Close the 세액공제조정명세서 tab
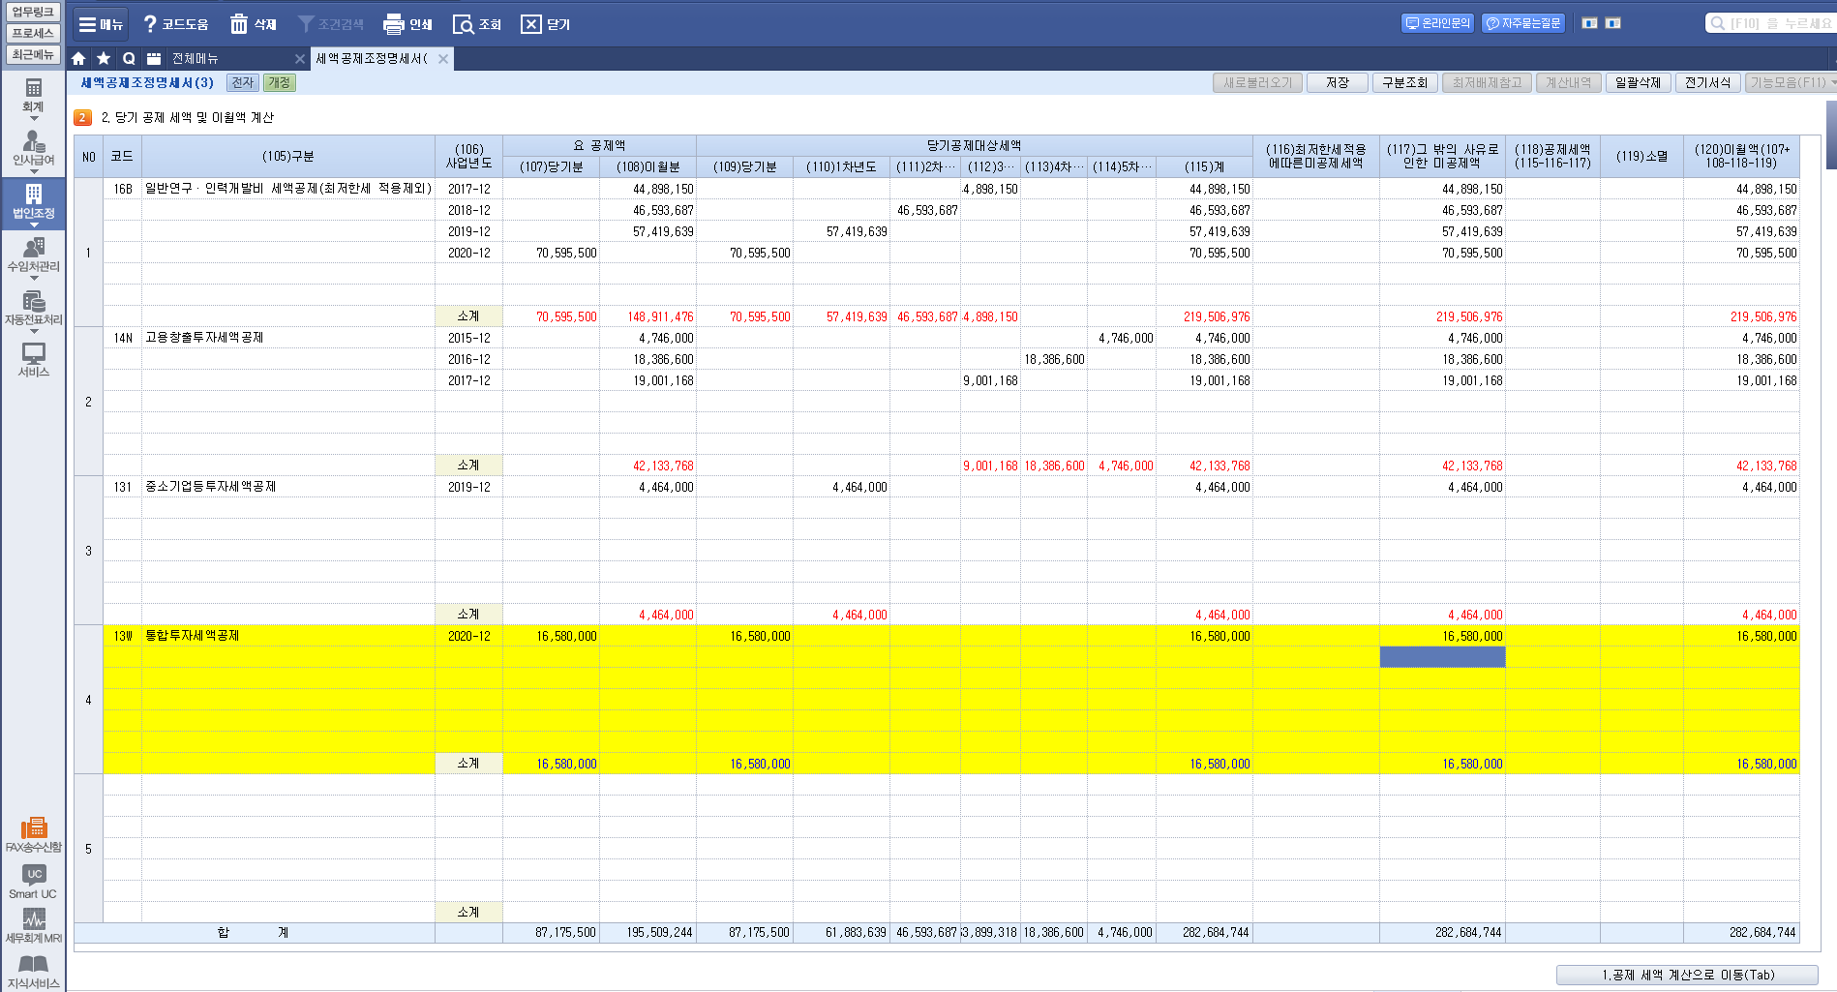The height and width of the screenshot is (992, 1837). (443, 59)
